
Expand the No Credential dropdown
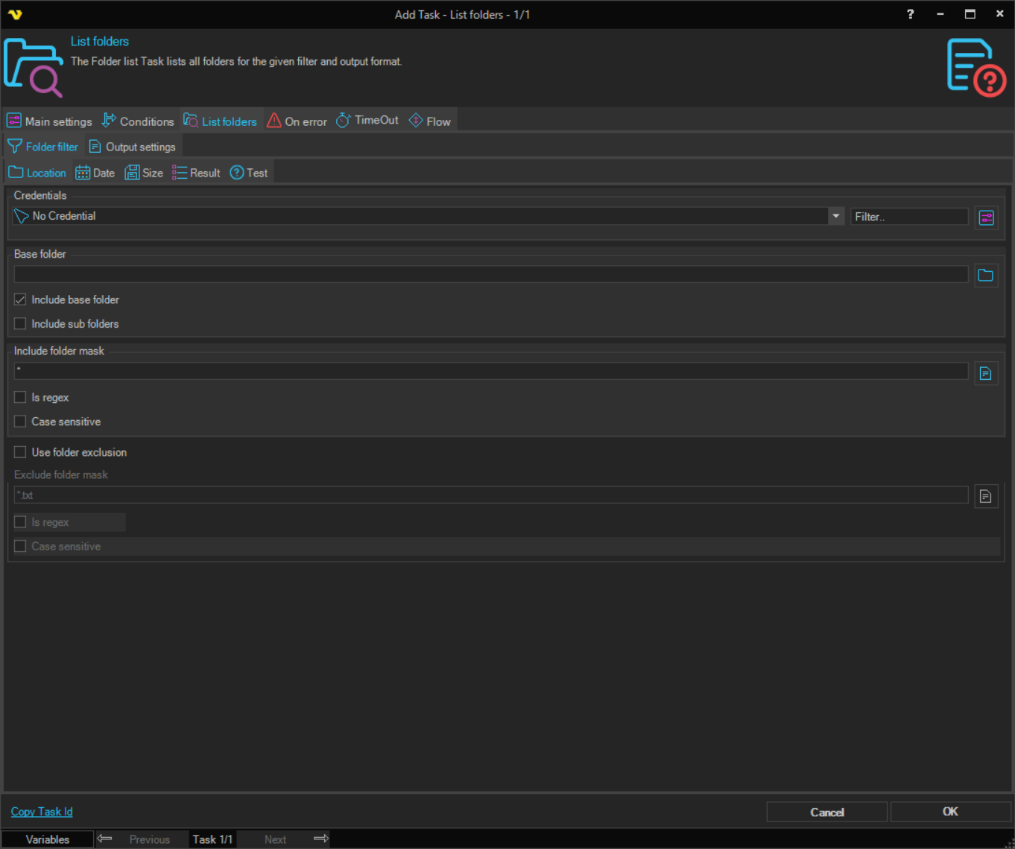click(x=835, y=216)
